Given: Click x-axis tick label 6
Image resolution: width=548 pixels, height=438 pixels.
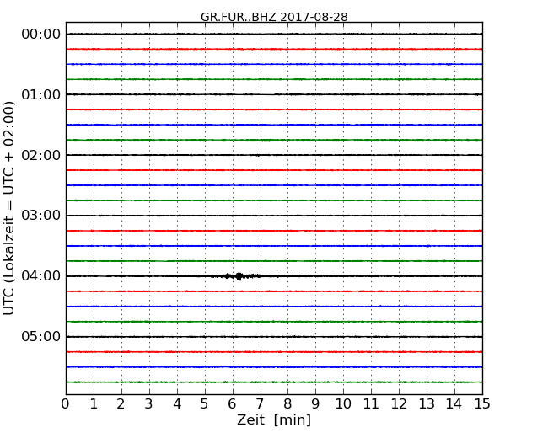Looking at the screenshot, I should tap(232, 404).
